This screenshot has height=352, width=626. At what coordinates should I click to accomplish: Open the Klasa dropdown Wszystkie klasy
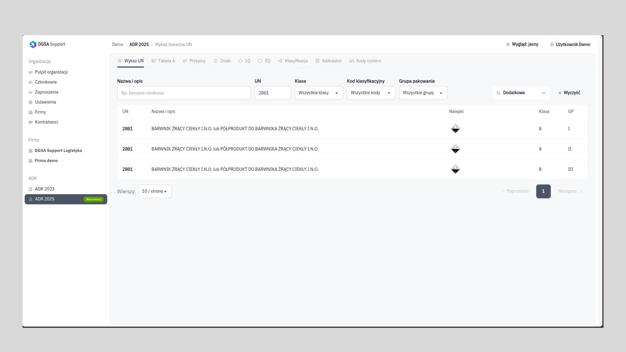click(319, 93)
